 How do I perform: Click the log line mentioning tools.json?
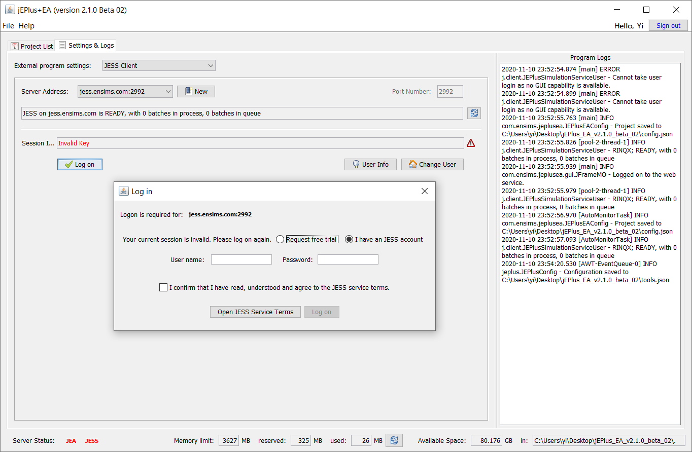[x=585, y=280]
